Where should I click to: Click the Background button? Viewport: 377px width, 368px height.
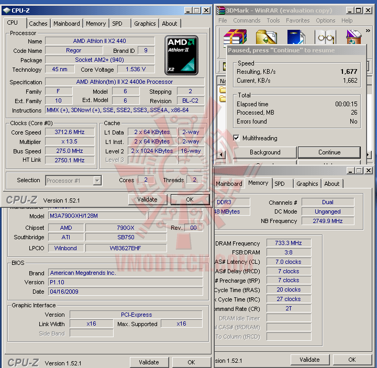tap(265, 152)
